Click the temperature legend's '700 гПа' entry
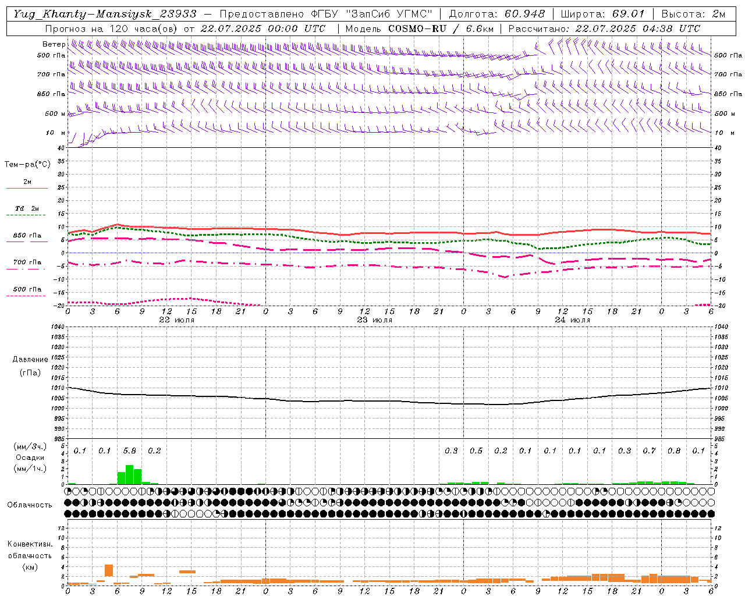The image size is (745, 596). [27, 262]
